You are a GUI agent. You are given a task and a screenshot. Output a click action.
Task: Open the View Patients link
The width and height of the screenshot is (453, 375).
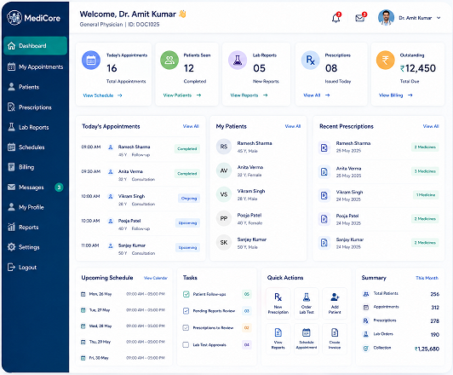point(182,95)
